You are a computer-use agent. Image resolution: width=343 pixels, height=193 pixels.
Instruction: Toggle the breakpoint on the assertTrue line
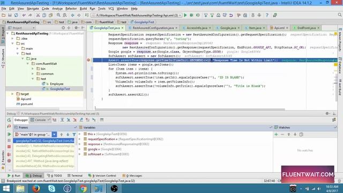click(88, 60)
